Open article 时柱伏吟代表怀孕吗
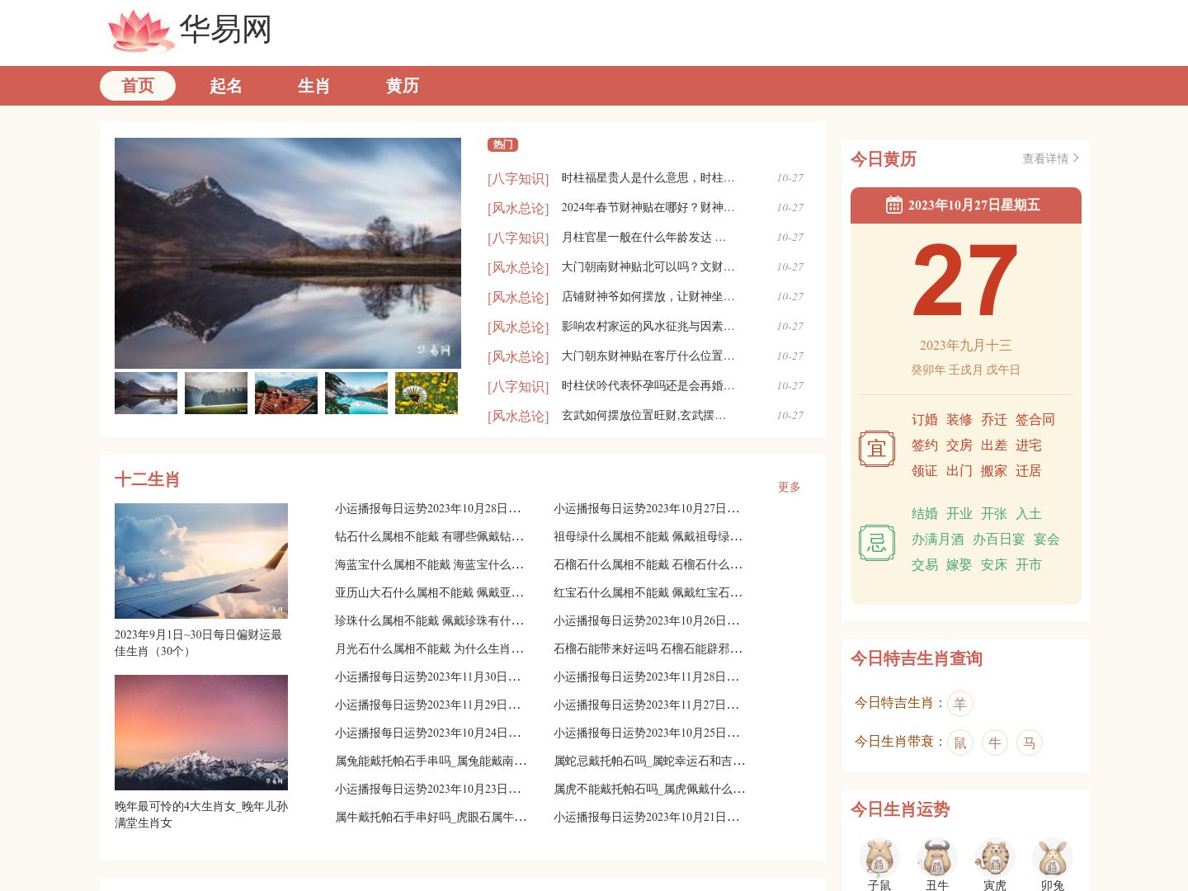 [x=648, y=386]
